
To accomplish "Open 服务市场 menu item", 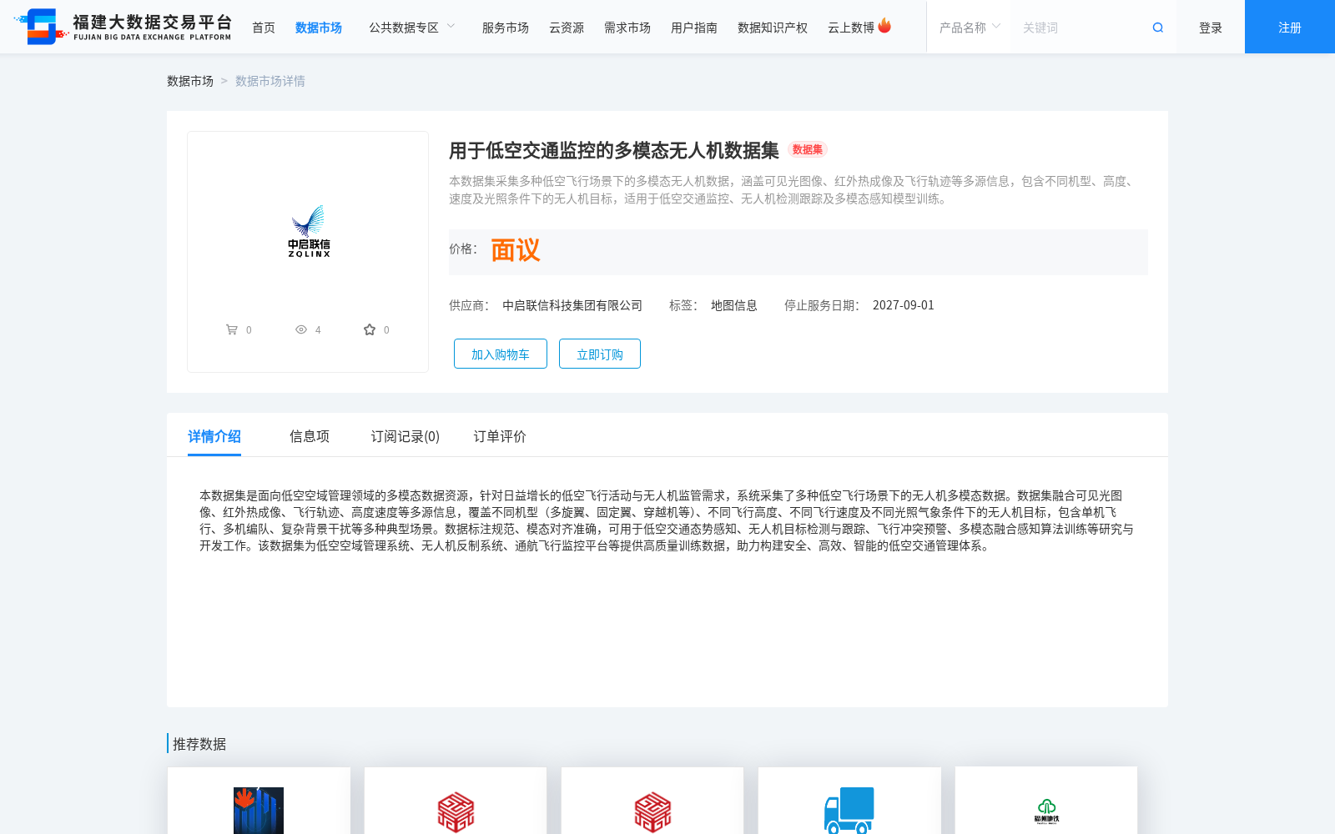I will [506, 28].
